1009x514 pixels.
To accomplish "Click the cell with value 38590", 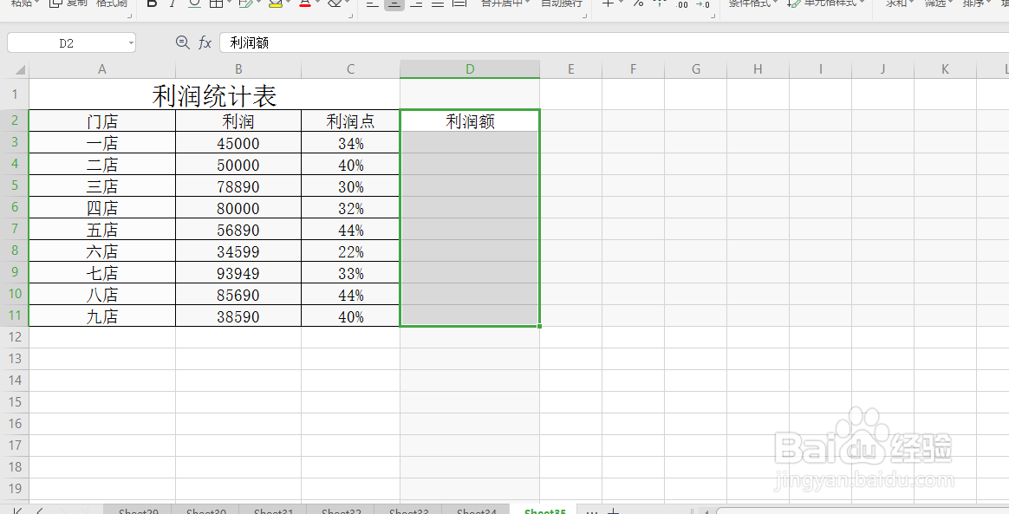I will pos(238,316).
